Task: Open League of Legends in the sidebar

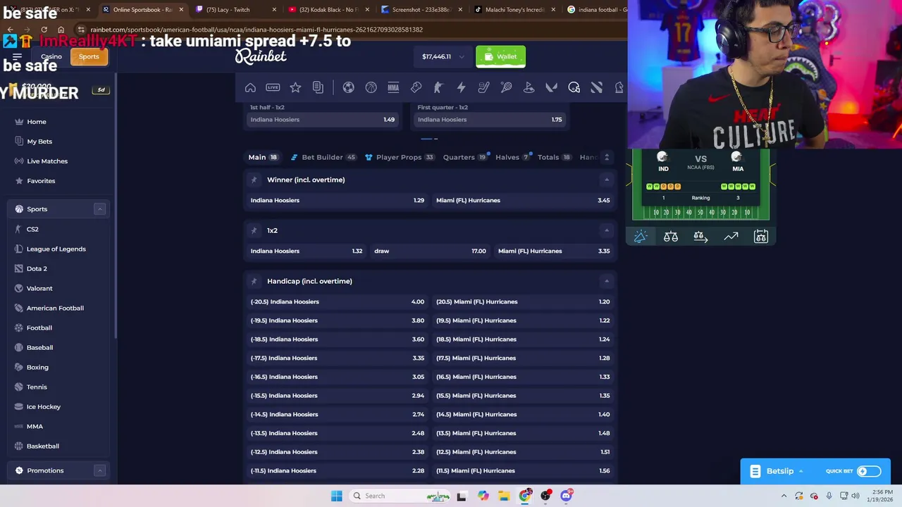Action: (56, 249)
